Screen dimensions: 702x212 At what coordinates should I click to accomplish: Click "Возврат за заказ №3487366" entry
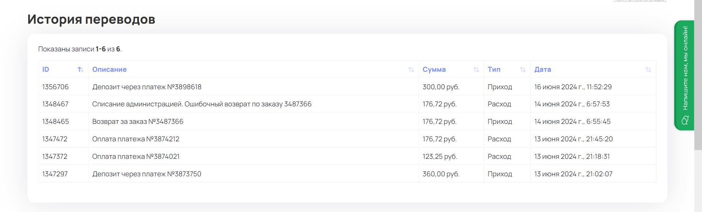point(137,122)
